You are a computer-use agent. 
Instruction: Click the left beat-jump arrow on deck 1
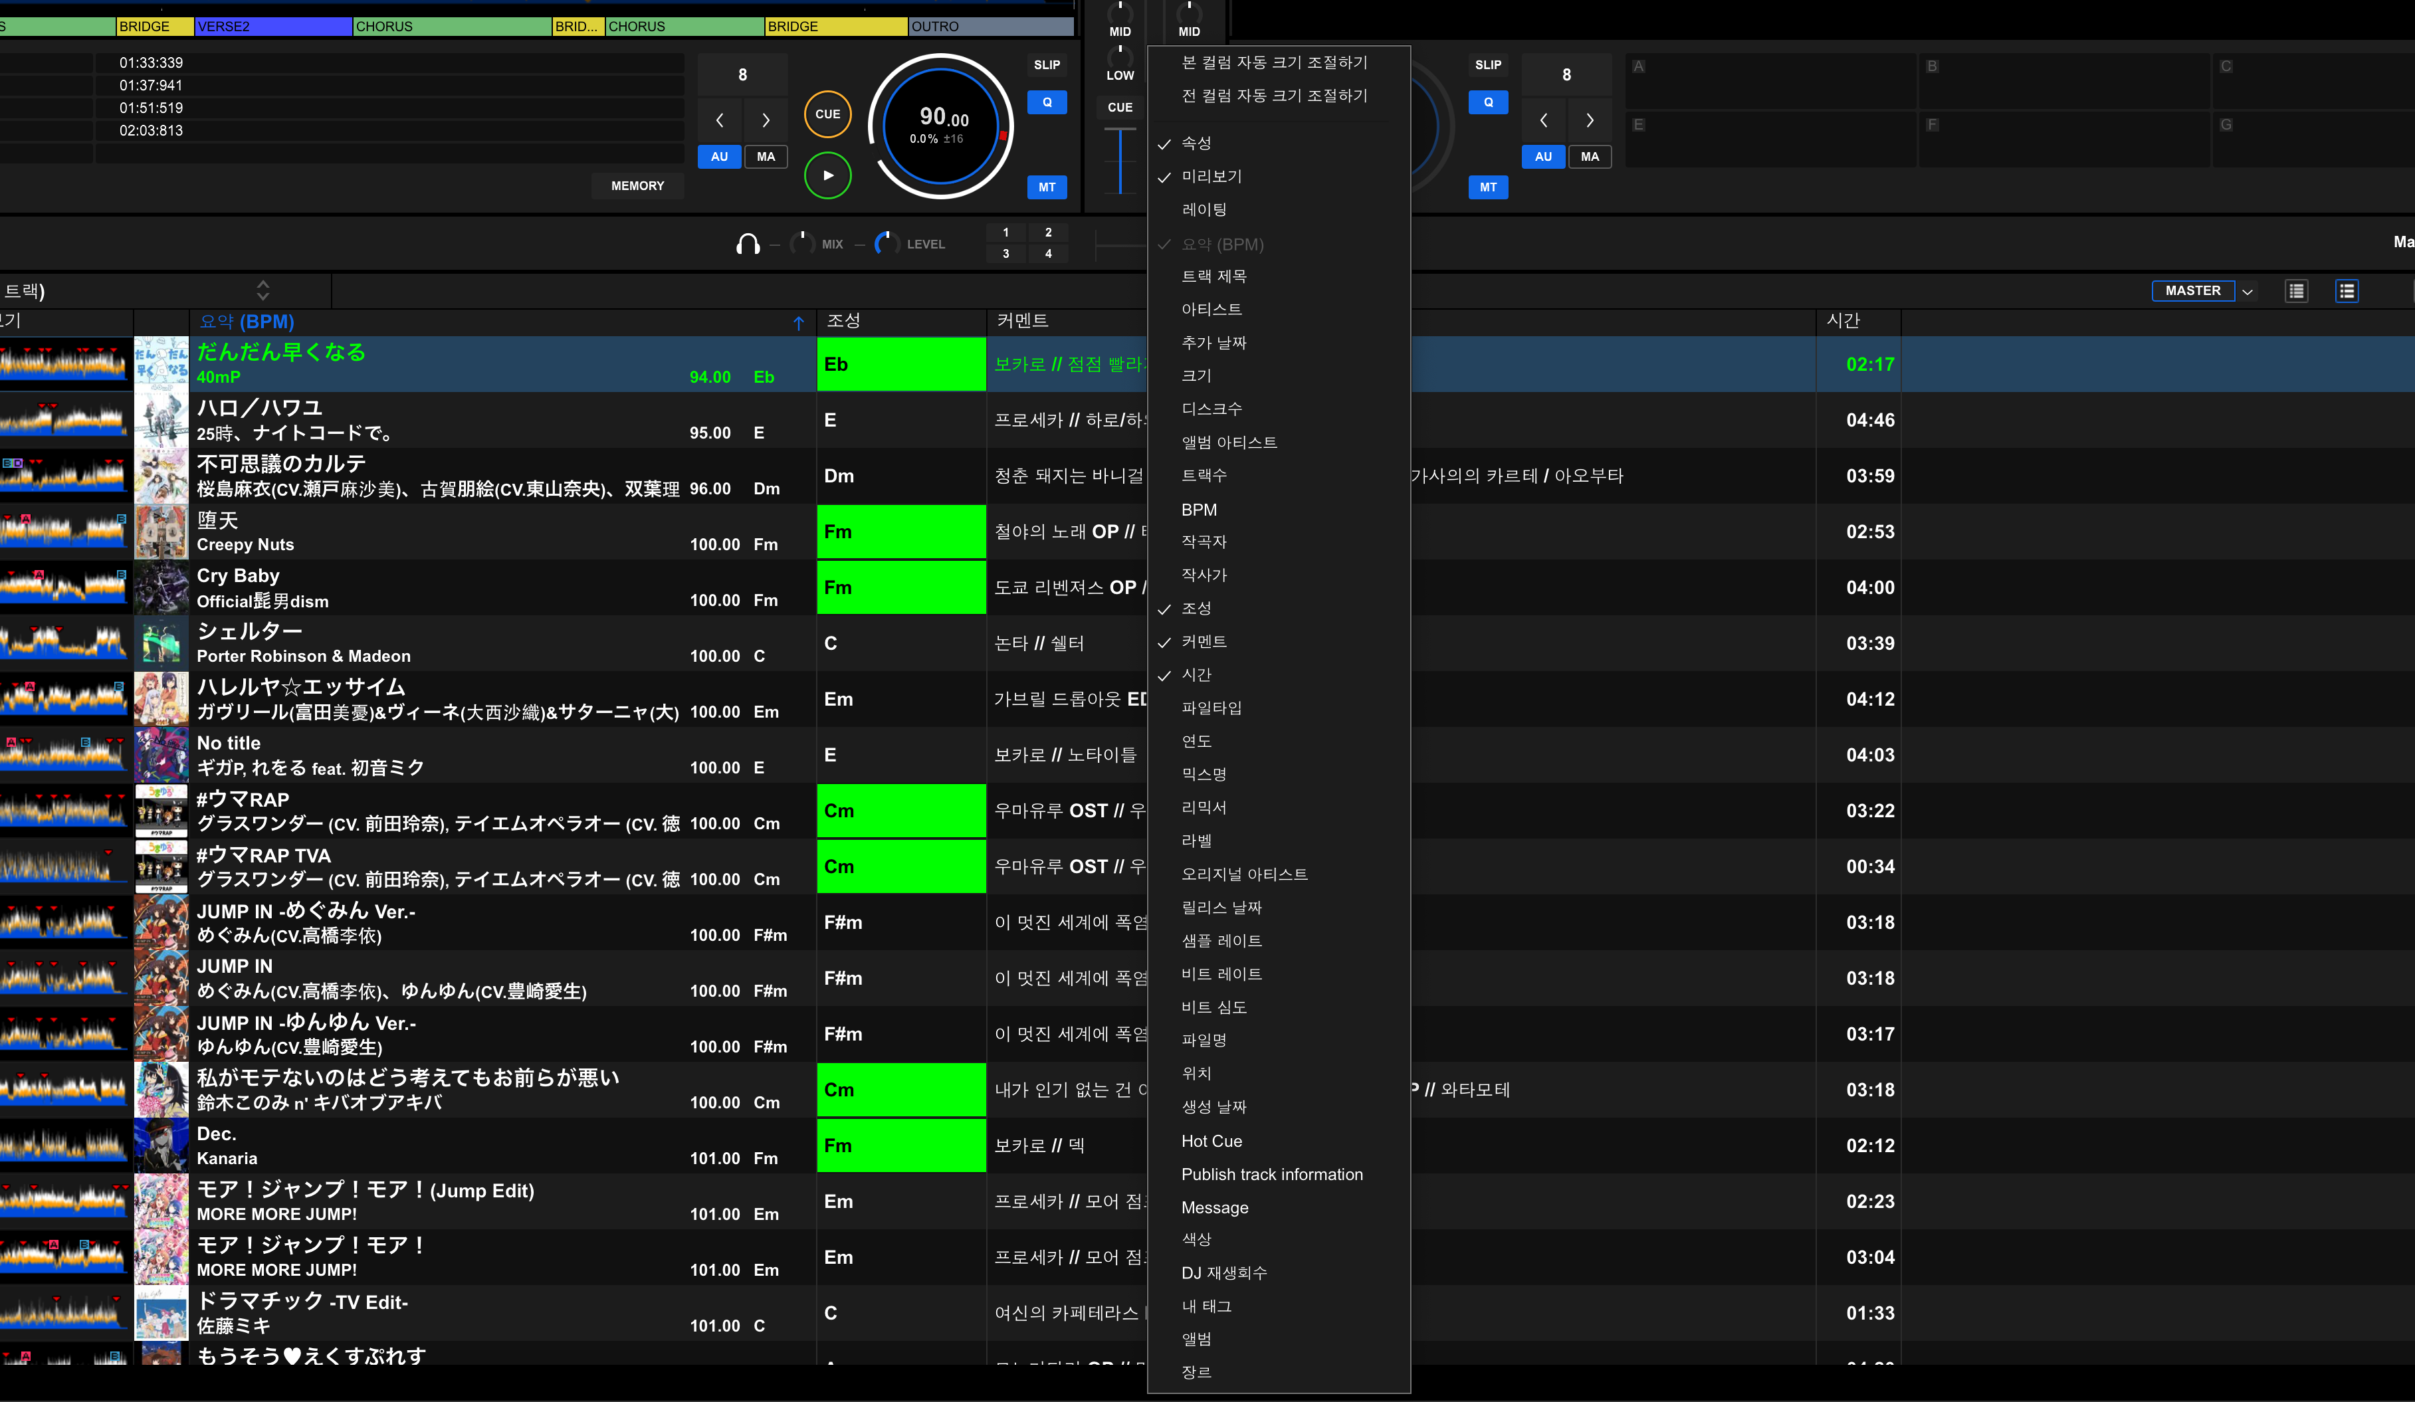pos(720,121)
